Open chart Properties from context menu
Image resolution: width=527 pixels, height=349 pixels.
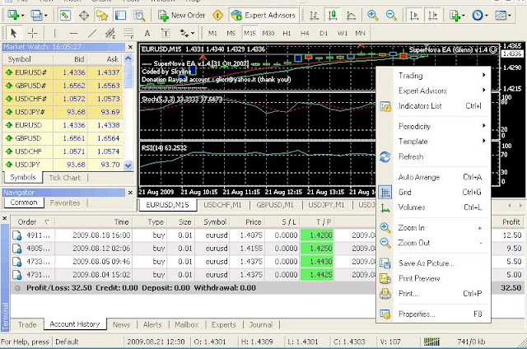pyautogui.click(x=433, y=314)
